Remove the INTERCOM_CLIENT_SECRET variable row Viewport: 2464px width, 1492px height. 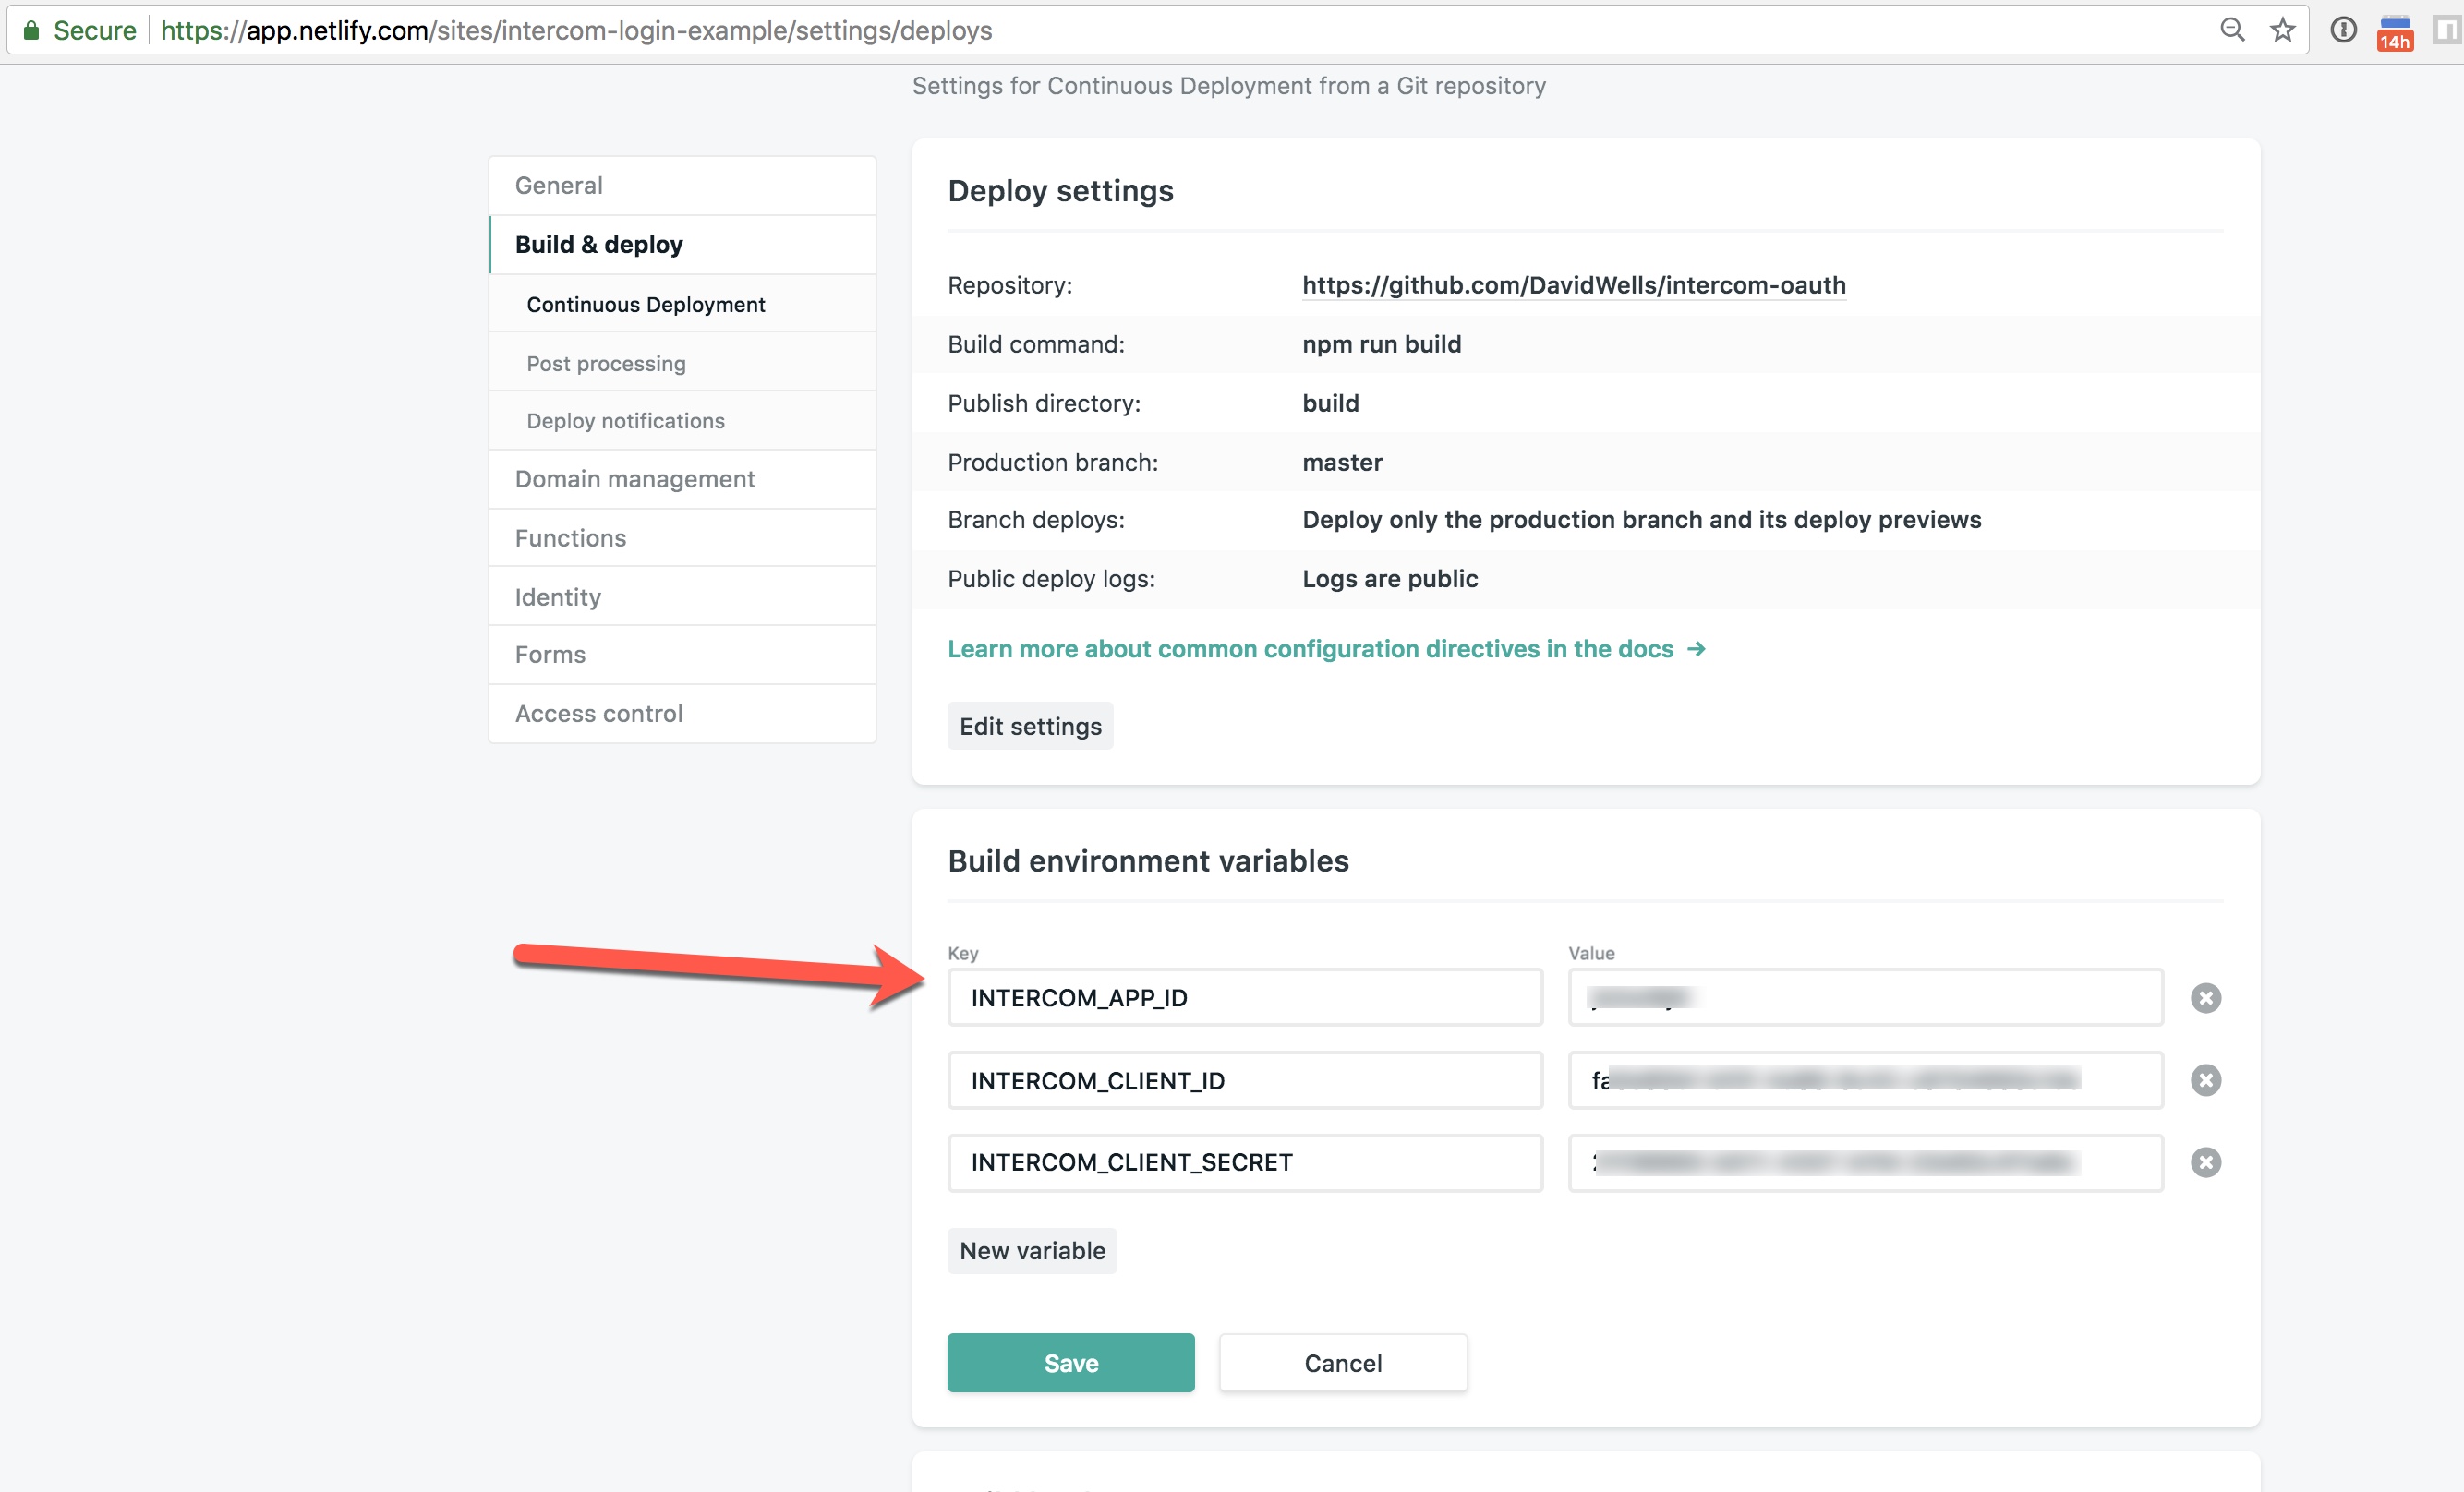point(2205,1161)
